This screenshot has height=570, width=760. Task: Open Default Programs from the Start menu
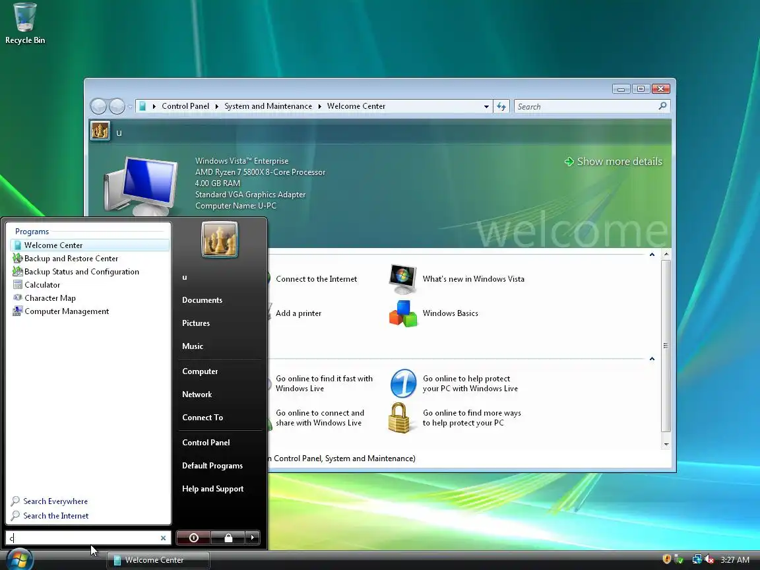(212, 466)
